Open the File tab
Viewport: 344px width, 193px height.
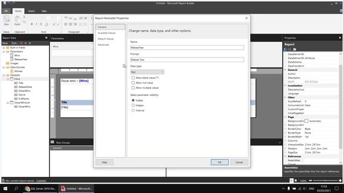(x=6, y=11)
